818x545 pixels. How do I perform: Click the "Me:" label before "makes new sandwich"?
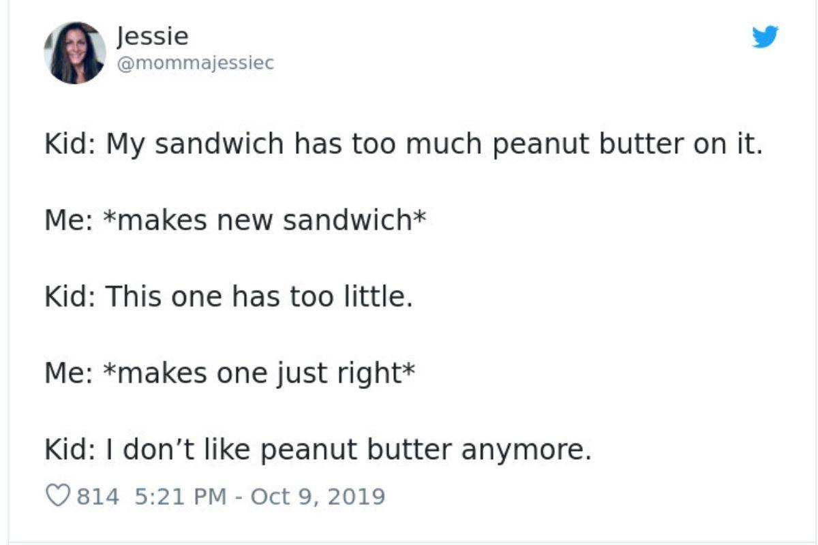68,221
